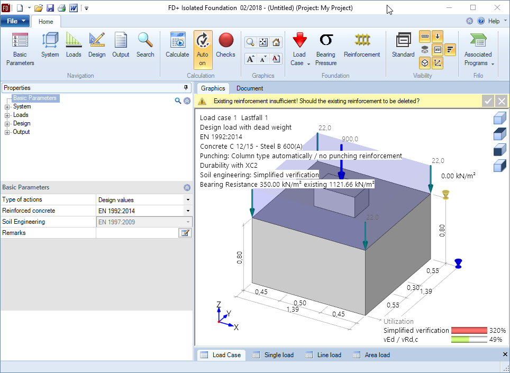Open the Design navigation ribbon icon

point(97,46)
